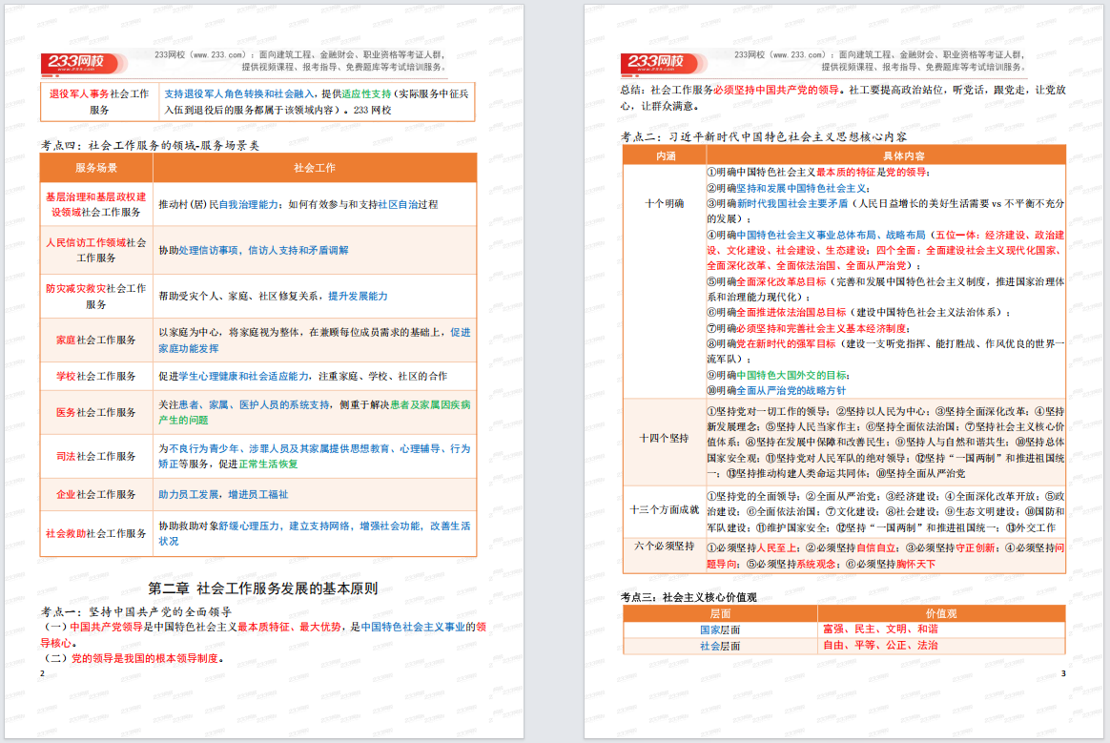Click the 六个必须坚持 table cell
1110x743 pixels.
pyautogui.click(x=664, y=547)
